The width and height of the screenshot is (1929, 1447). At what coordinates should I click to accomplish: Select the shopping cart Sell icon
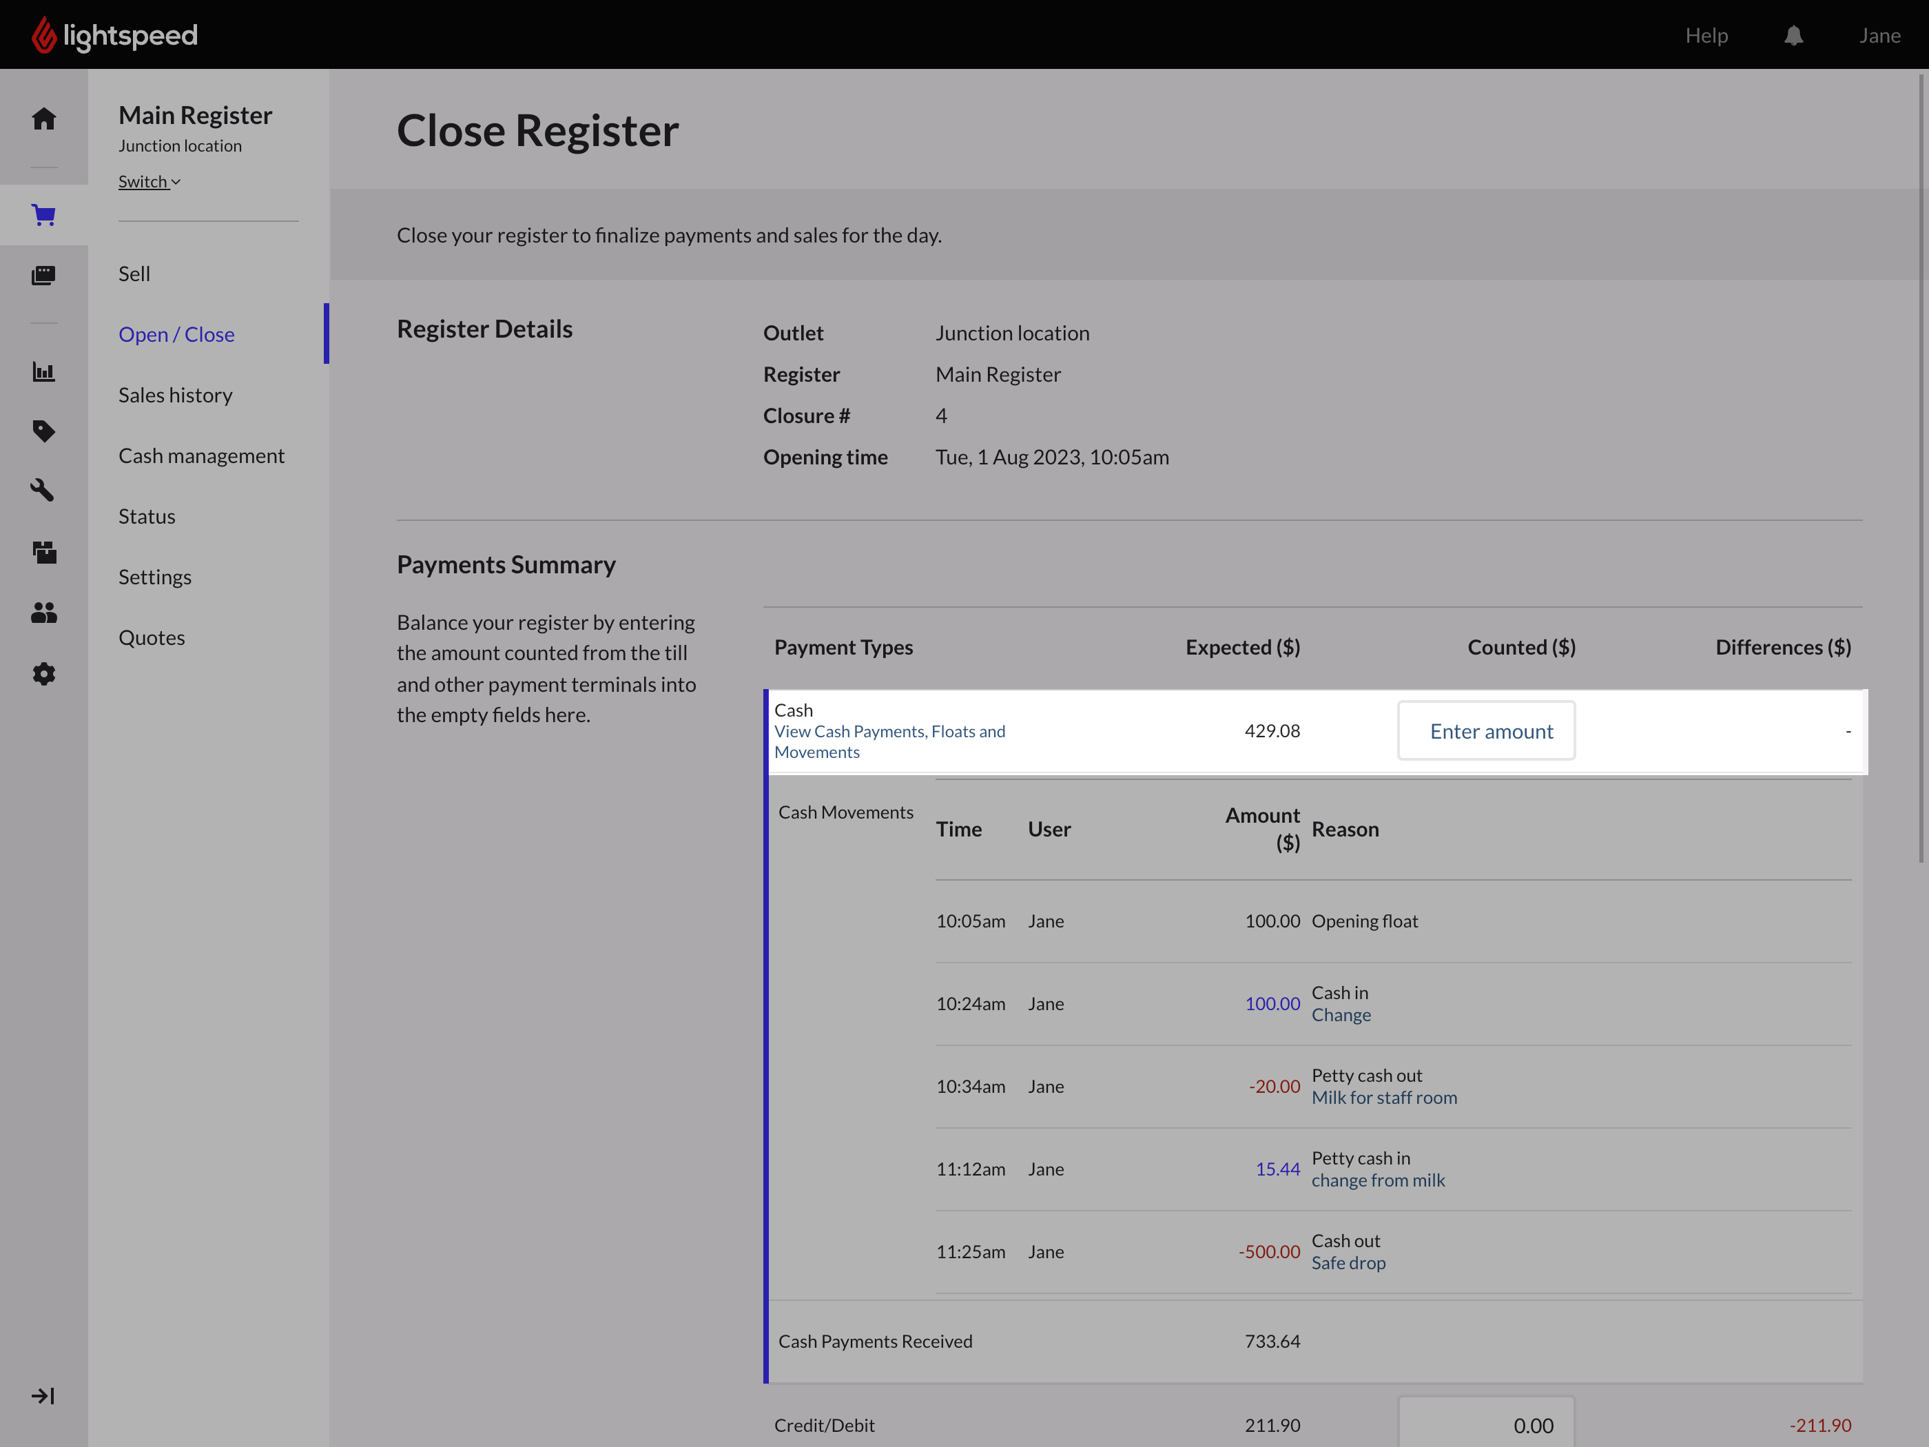pos(43,214)
